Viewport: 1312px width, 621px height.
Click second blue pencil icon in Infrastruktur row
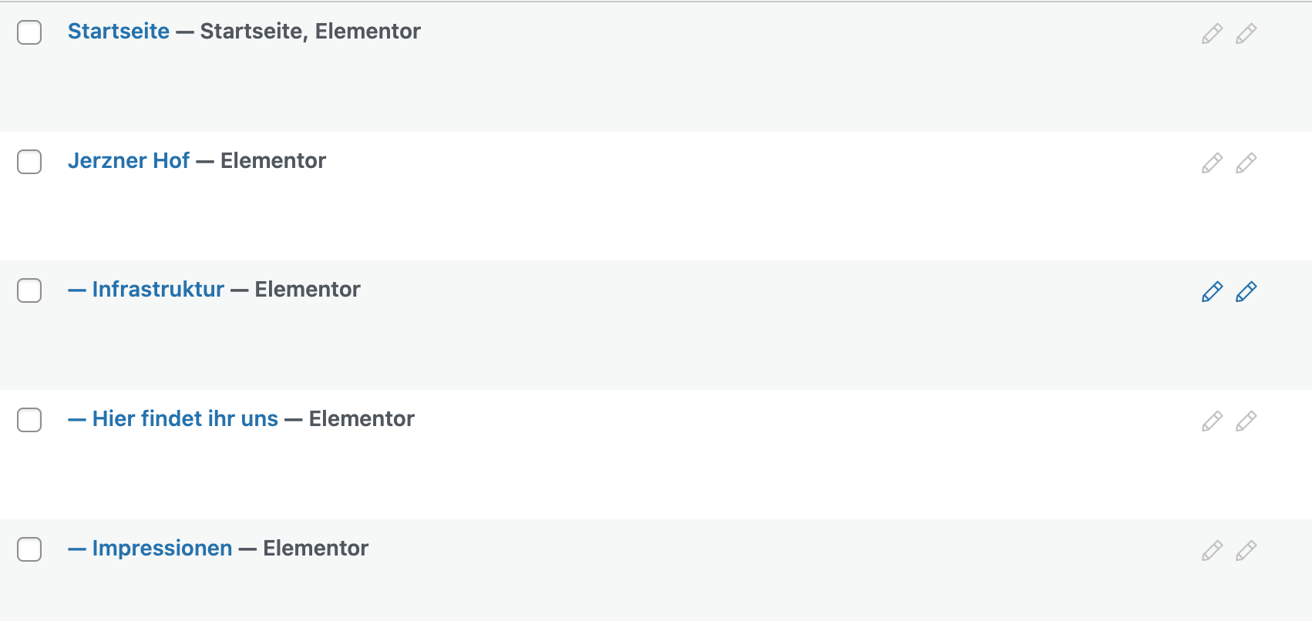(1246, 291)
